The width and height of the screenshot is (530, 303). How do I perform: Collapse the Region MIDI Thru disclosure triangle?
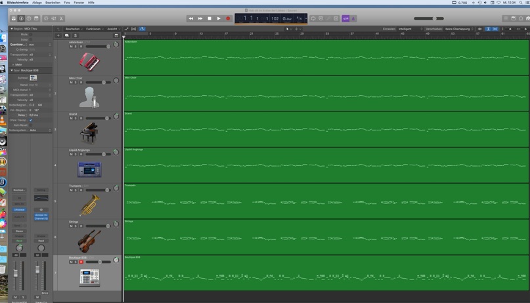[11, 29]
